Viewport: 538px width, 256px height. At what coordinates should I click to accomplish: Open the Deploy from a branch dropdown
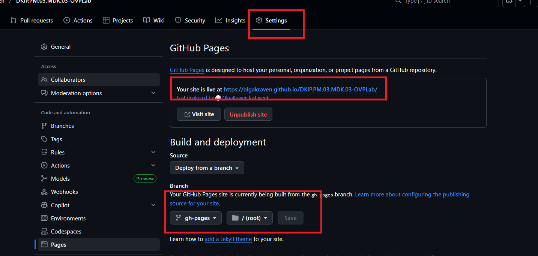[207, 168]
